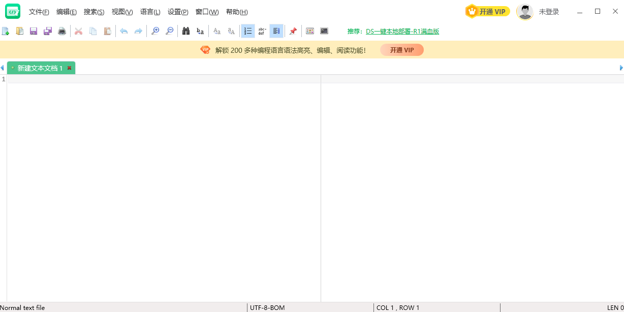624x312 pixels.
Task: Open the 设置 menu
Action: [178, 12]
